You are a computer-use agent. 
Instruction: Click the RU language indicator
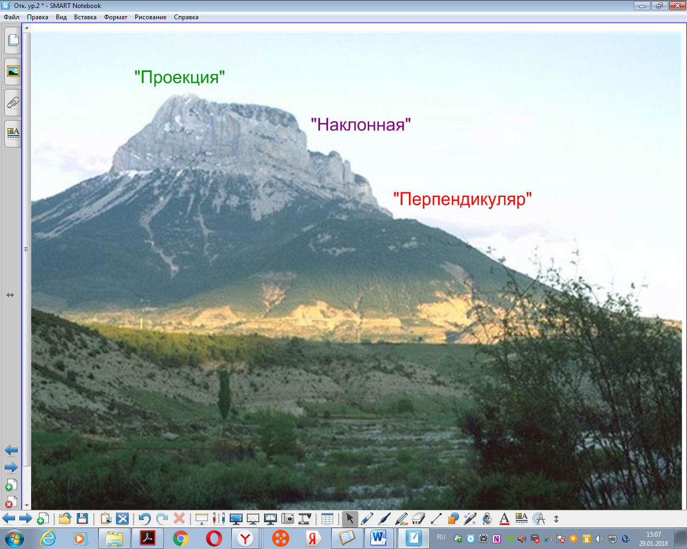[x=441, y=537]
